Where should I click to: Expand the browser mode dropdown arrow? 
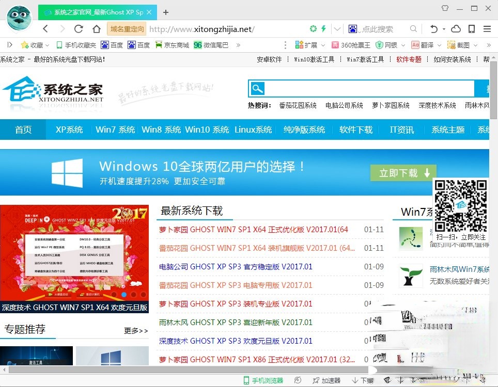(x=337, y=29)
